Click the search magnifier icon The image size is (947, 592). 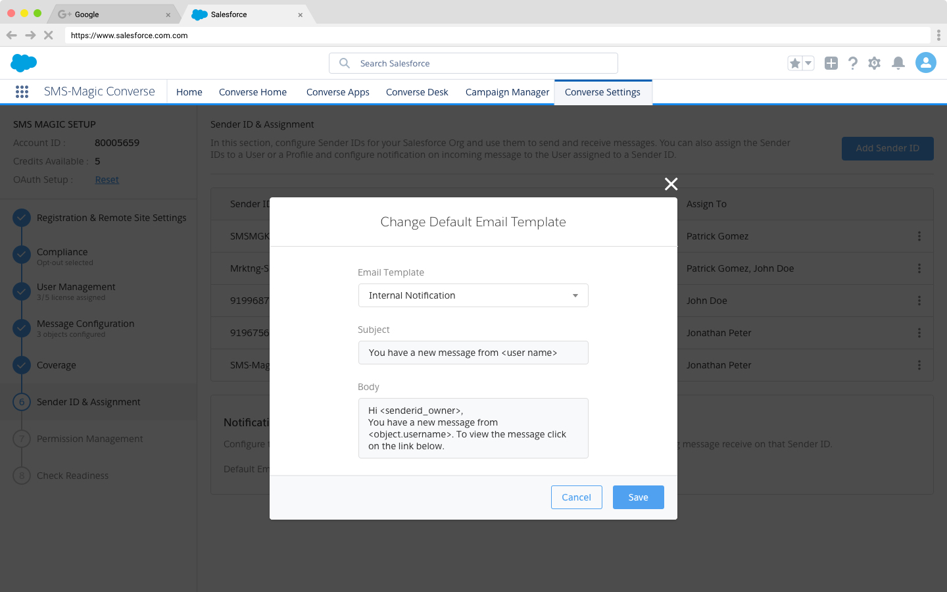coord(344,63)
